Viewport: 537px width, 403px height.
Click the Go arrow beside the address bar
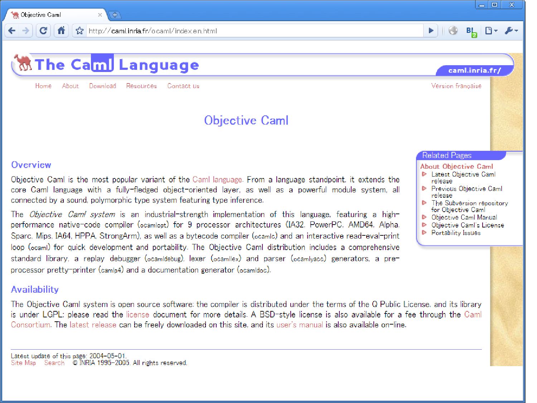click(x=431, y=31)
